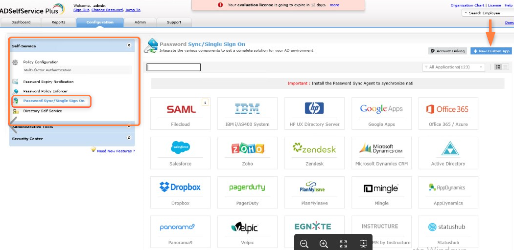
Task: Switch to list view layout
Action: tap(506, 67)
